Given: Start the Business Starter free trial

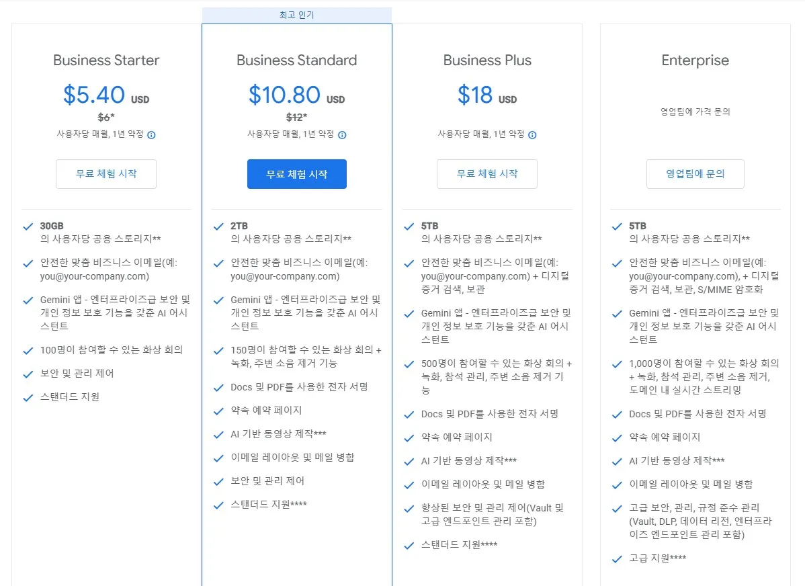Looking at the screenshot, I should [x=105, y=173].
